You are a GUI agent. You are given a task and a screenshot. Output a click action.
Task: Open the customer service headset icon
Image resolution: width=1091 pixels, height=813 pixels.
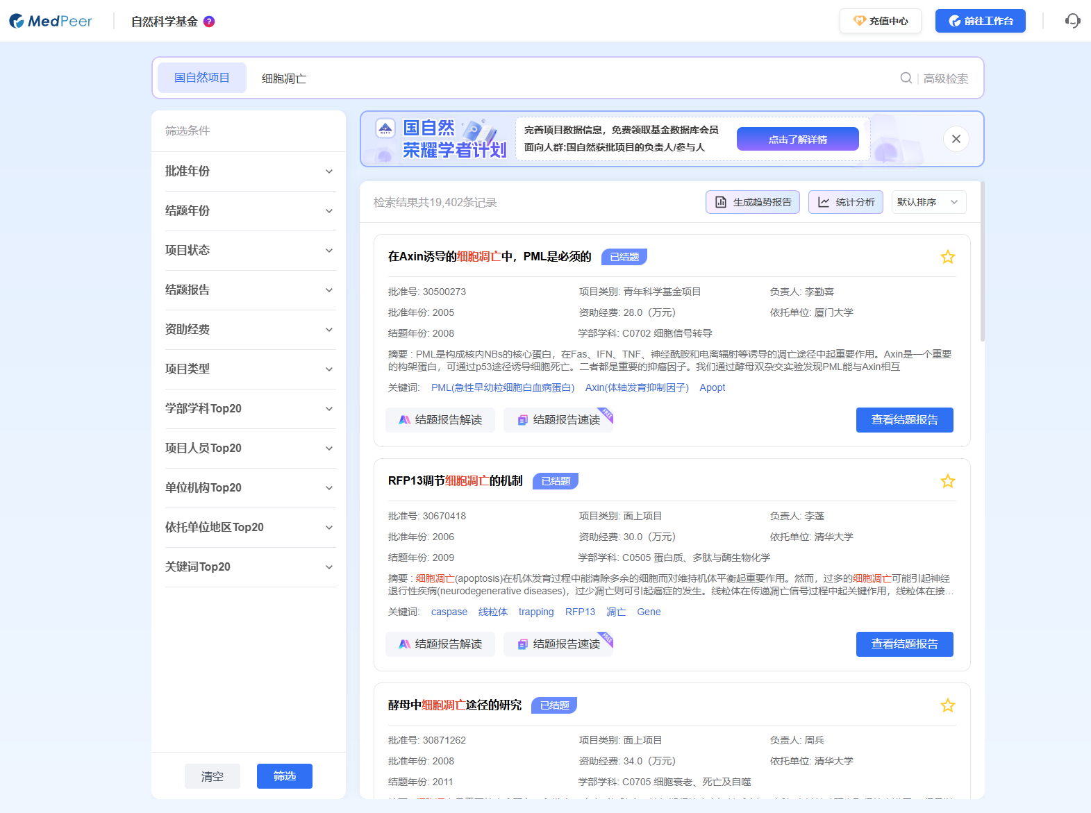coord(1072,21)
